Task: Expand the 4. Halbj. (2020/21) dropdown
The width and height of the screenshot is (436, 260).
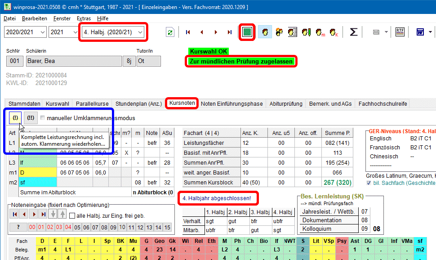Action: [x=112, y=32]
